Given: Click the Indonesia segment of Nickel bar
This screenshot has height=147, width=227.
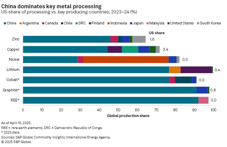Looking at the screenshot, I should 126,60.
